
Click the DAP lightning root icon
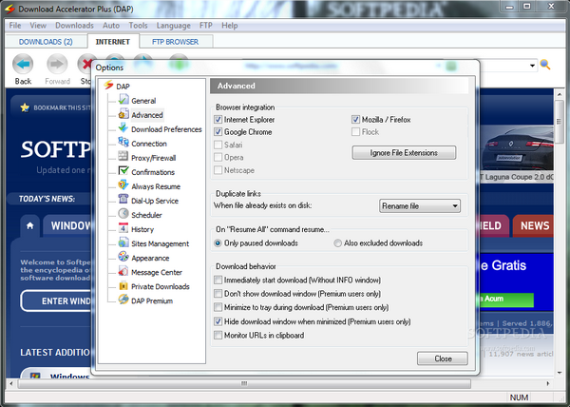[x=108, y=86]
